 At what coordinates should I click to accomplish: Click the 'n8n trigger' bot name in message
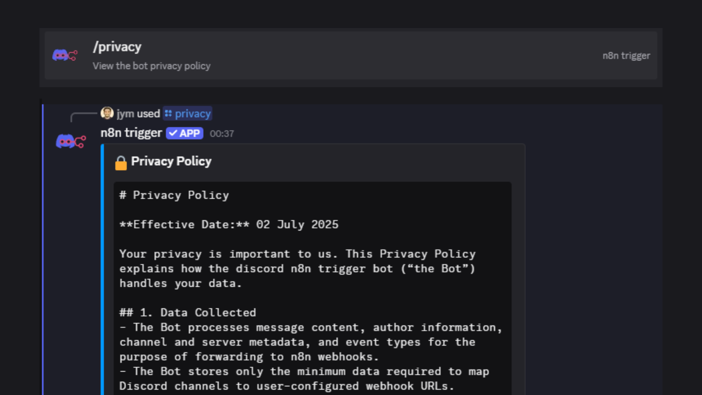click(x=131, y=133)
